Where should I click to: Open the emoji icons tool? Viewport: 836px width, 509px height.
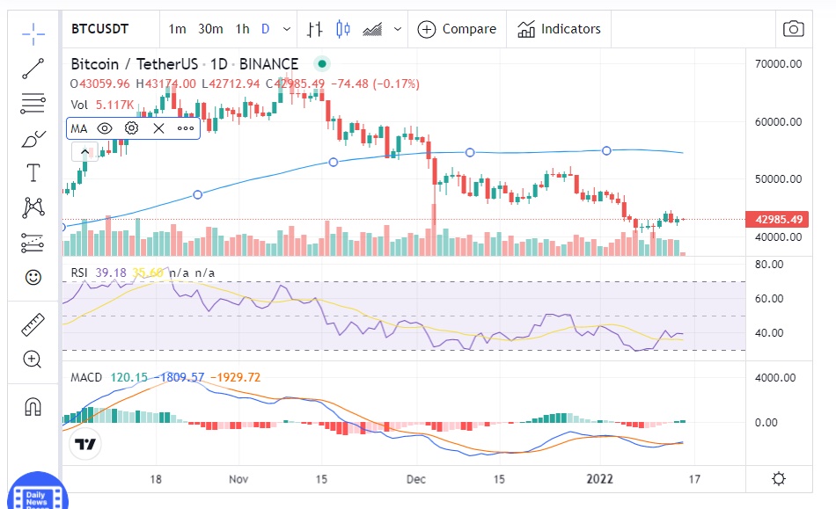33,278
